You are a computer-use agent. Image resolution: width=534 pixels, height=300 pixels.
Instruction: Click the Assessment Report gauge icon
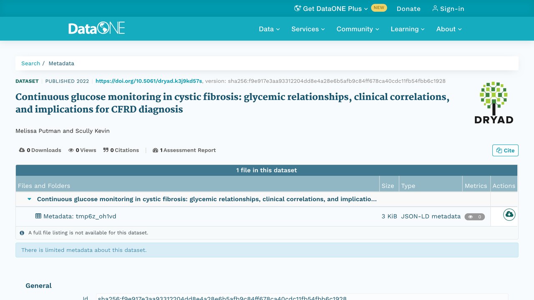pyautogui.click(x=156, y=150)
